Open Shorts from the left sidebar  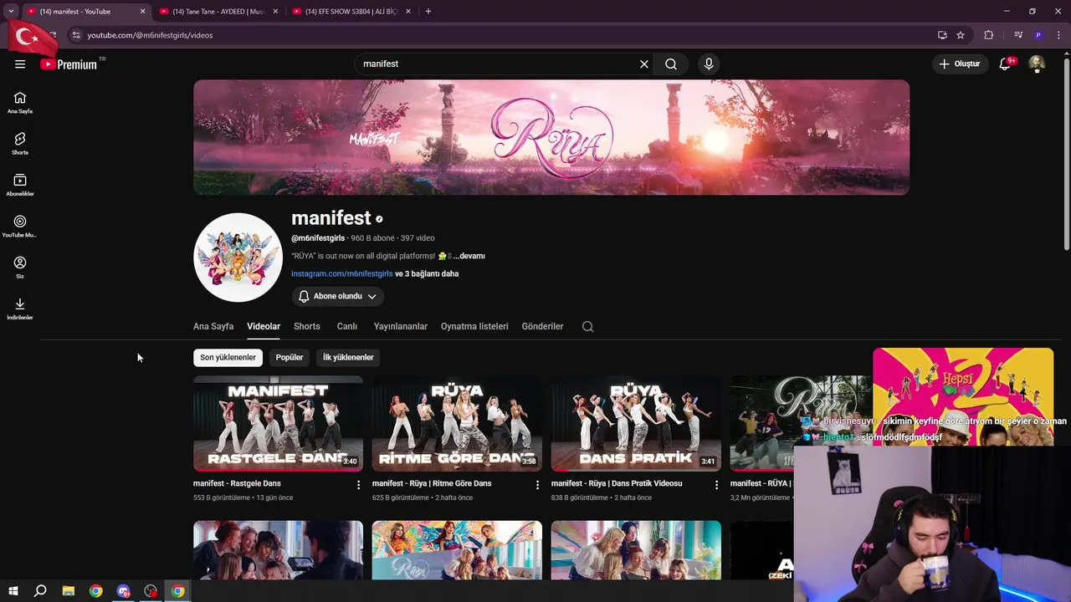pos(20,144)
